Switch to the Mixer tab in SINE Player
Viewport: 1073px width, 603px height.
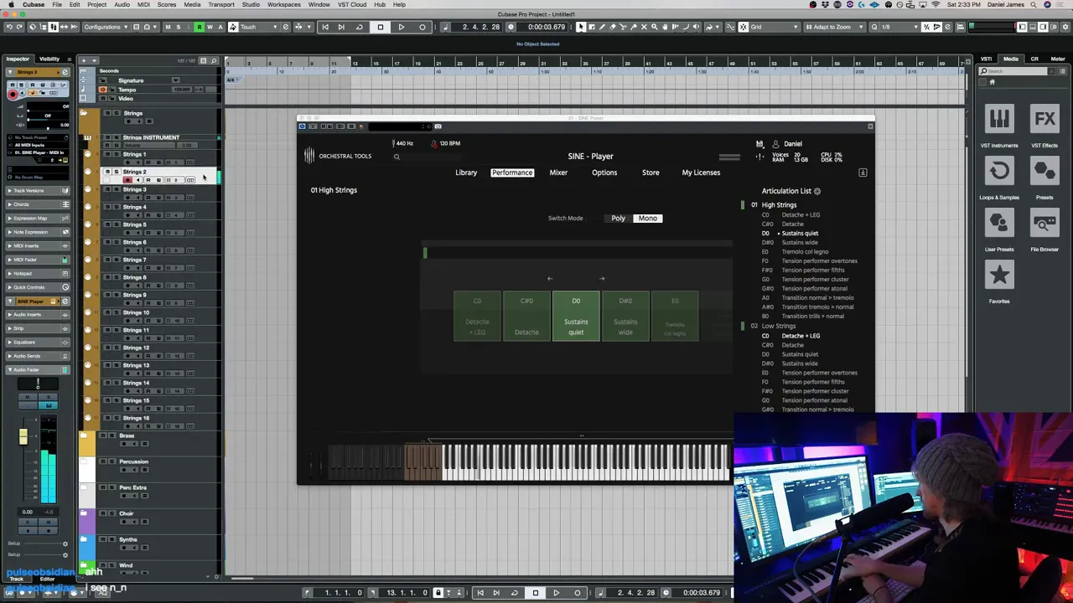558,173
